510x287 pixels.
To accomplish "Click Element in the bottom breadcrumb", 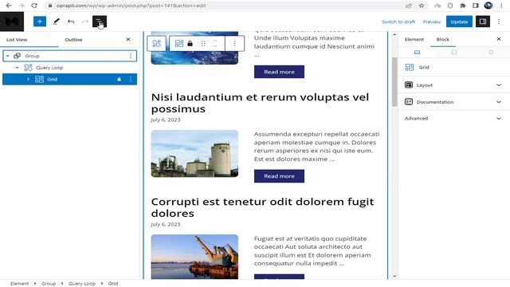I will (x=19, y=284).
